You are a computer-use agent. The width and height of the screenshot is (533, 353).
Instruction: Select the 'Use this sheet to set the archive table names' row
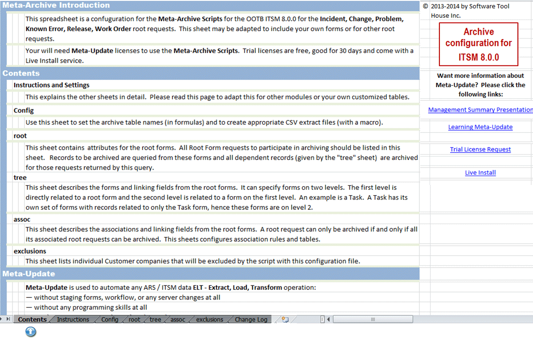coord(204,122)
